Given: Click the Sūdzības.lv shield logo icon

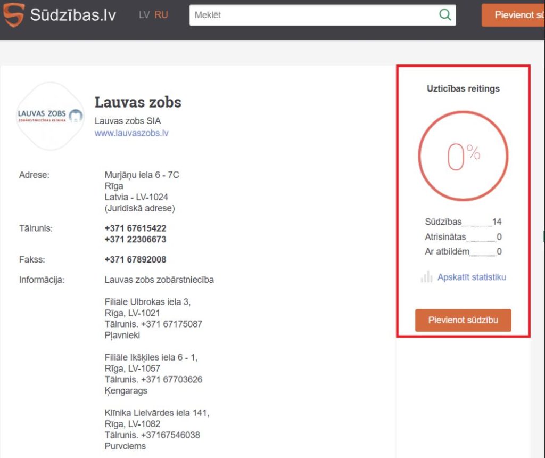Looking at the screenshot, I should click(13, 14).
